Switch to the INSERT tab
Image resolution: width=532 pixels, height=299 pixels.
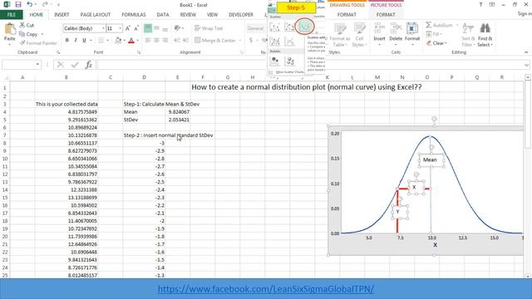62,15
